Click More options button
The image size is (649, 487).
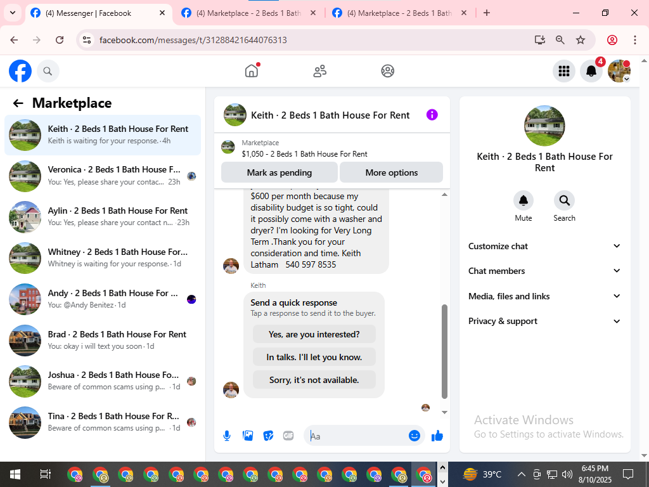(x=392, y=172)
